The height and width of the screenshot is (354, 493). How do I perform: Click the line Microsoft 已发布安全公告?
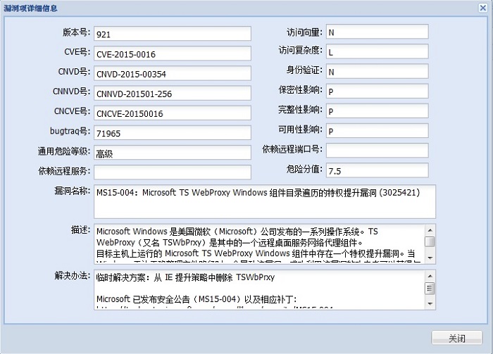tap(196, 299)
